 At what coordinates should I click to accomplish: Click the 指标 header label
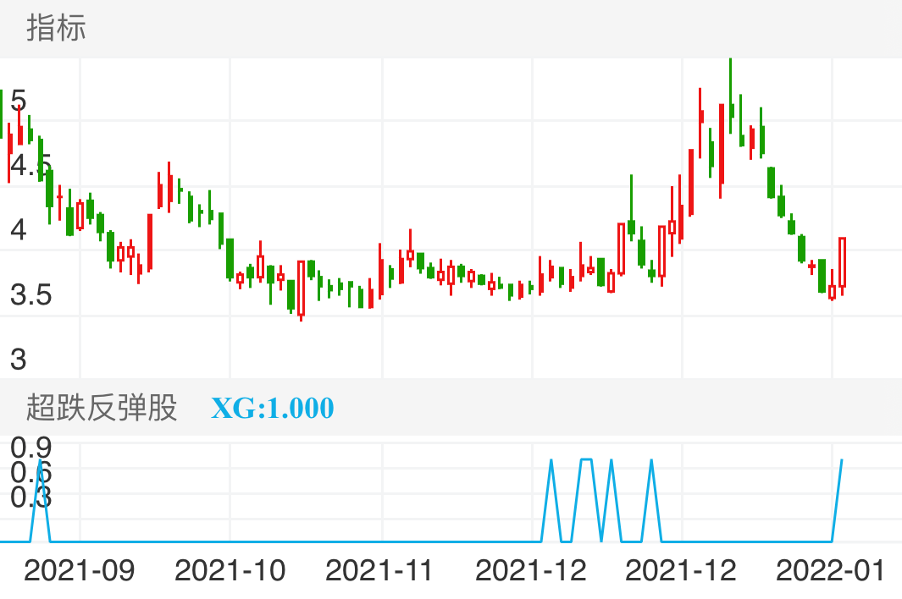tap(56, 29)
